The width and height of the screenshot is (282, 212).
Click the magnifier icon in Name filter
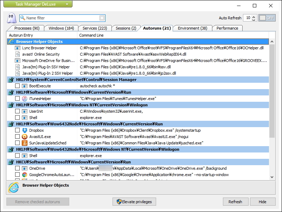coord(23,18)
